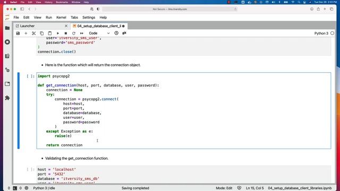The height and width of the screenshot is (191, 340).
Task: Open the JupyterLab File menu
Action: [16, 18]
